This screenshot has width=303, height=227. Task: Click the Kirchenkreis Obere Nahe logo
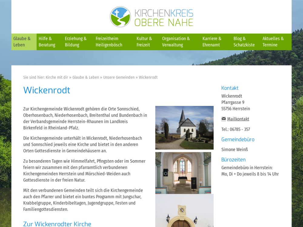pos(151,17)
